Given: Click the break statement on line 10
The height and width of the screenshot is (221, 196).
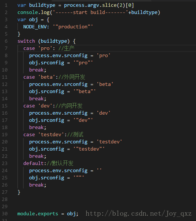Looking at the screenshot, I should (38, 70).
